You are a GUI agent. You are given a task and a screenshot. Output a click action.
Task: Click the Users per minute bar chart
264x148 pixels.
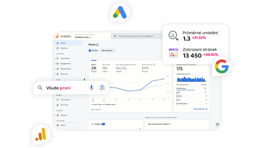pyautogui.click(x=191, y=79)
